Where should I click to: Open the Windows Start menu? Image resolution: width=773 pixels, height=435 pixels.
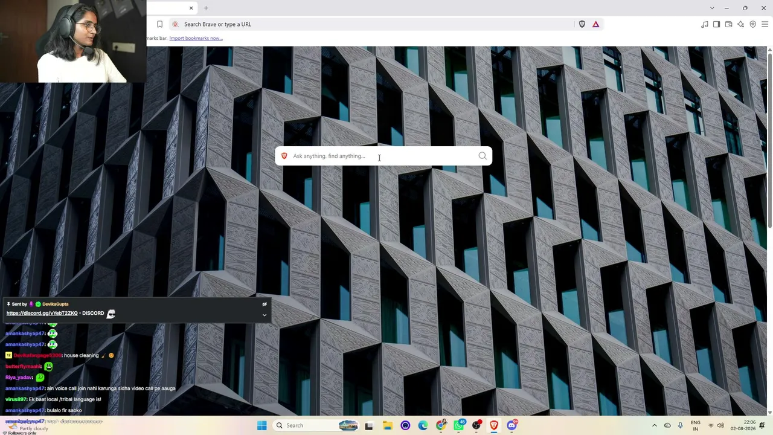click(x=262, y=425)
